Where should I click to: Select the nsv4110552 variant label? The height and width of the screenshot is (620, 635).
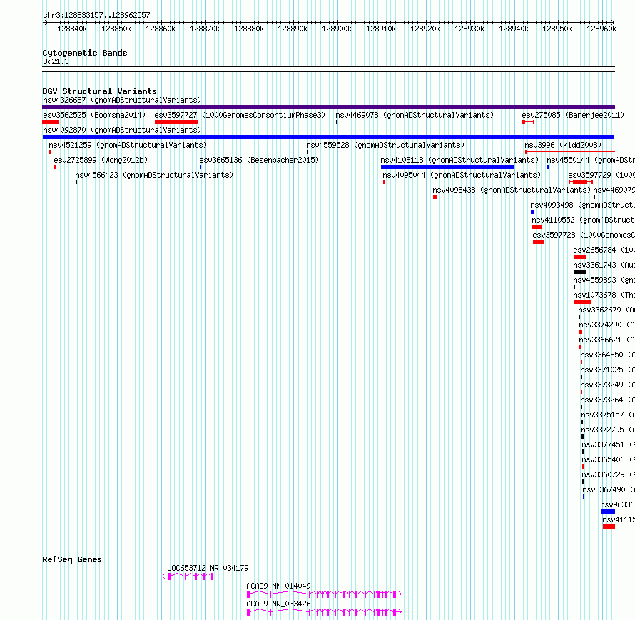point(583,220)
